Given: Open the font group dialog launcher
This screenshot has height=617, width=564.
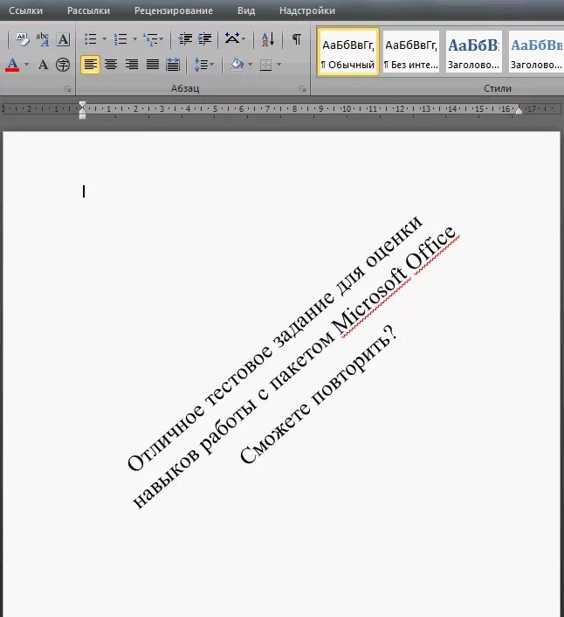Looking at the screenshot, I should pos(67,89).
